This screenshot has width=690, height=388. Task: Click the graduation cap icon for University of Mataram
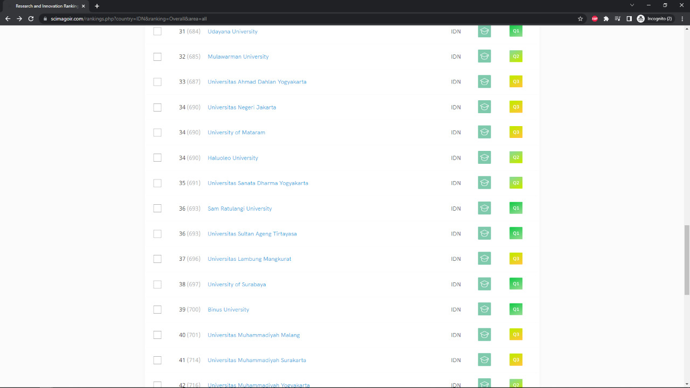pos(485,132)
